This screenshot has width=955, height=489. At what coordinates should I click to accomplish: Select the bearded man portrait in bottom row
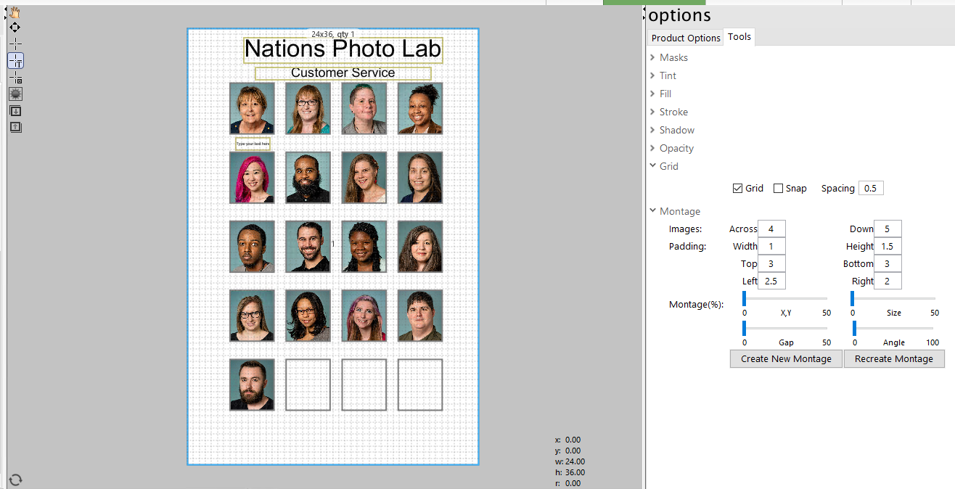pyautogui.click(x=252, y=385)
